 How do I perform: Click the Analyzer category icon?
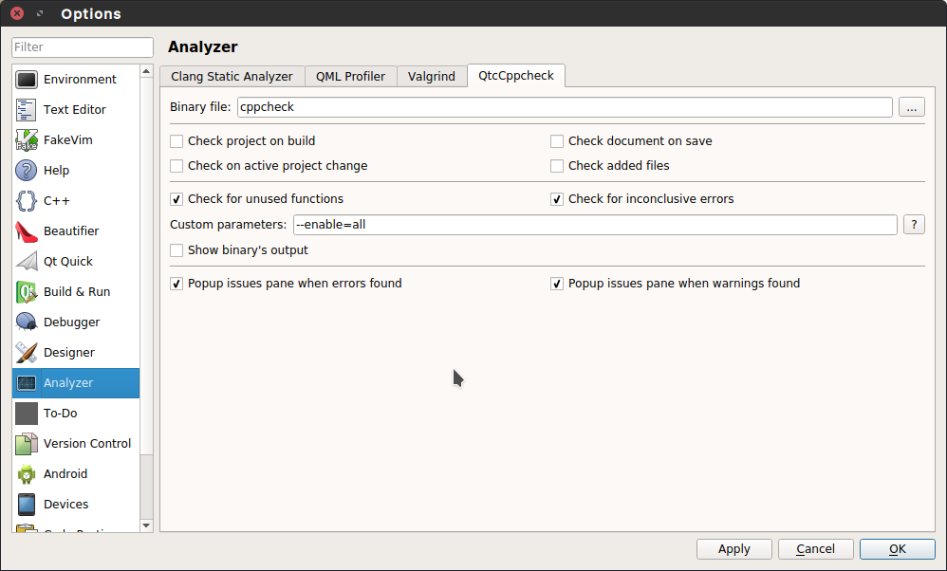click(27, 382)
